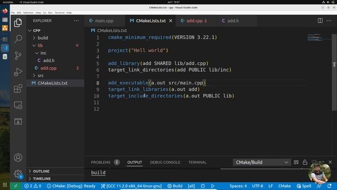337x190 pixels.
Task: Switch to the main.cpp tab
Action: tap(104, 21)
